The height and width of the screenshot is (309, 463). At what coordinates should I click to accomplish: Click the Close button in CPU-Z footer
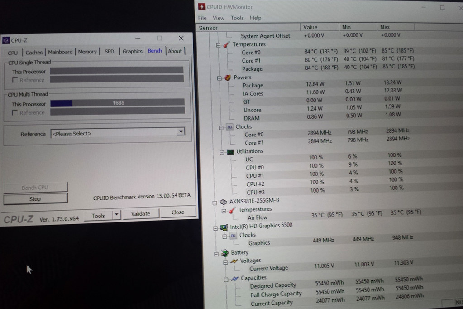pos(178,212)
